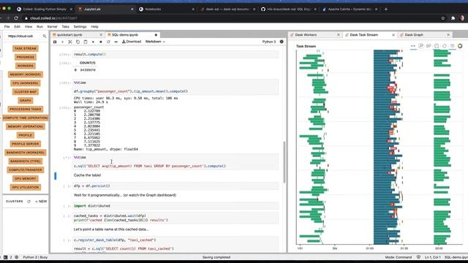Open the Kernel menu
Image resolution: width=468 pixels, height=263 pixels.
[x=52, y=26]
